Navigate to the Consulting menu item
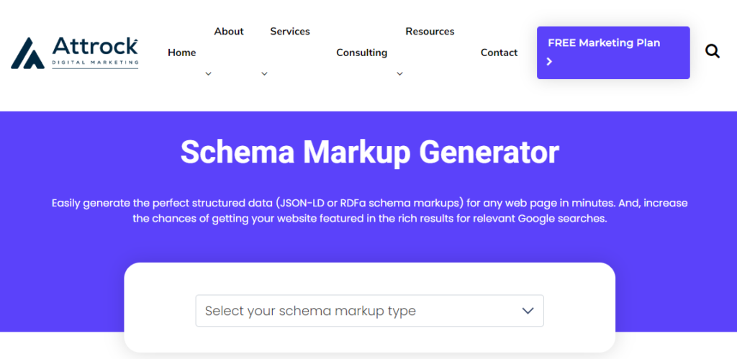Viewport: 737px width, 359px height. pos(361,53)
